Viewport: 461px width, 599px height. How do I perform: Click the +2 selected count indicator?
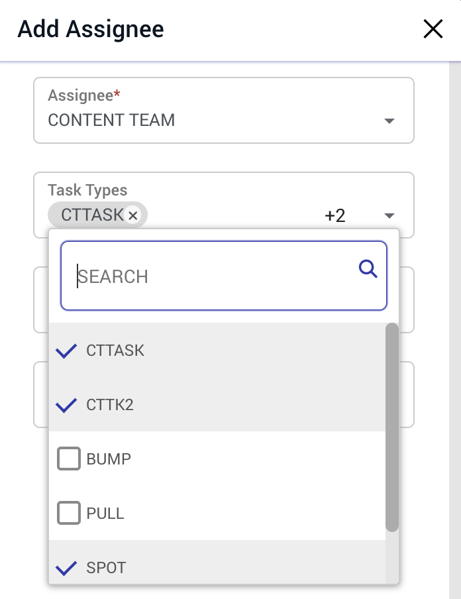point(335,216)
